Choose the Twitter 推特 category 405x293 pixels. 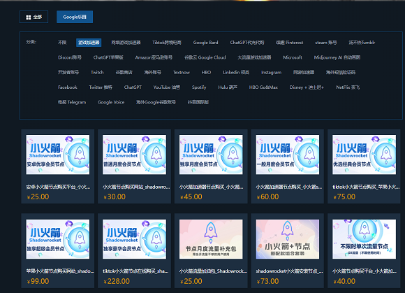coord(101,87)
